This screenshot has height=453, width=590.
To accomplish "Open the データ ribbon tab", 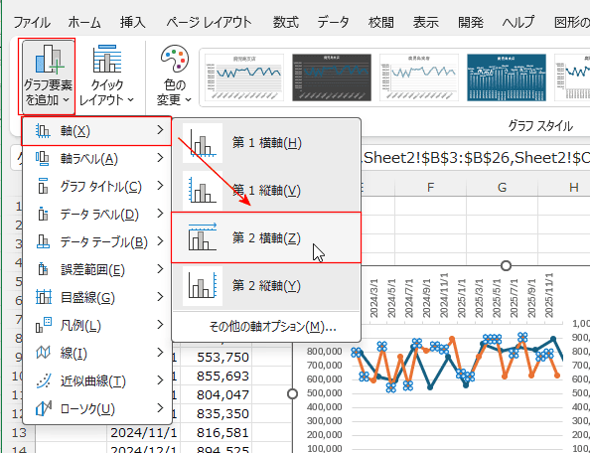I will click(x=333, y=23).
